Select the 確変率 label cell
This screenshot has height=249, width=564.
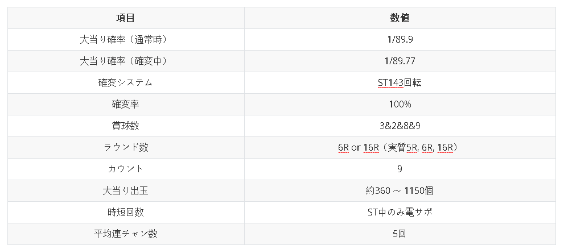pos(125,105)
